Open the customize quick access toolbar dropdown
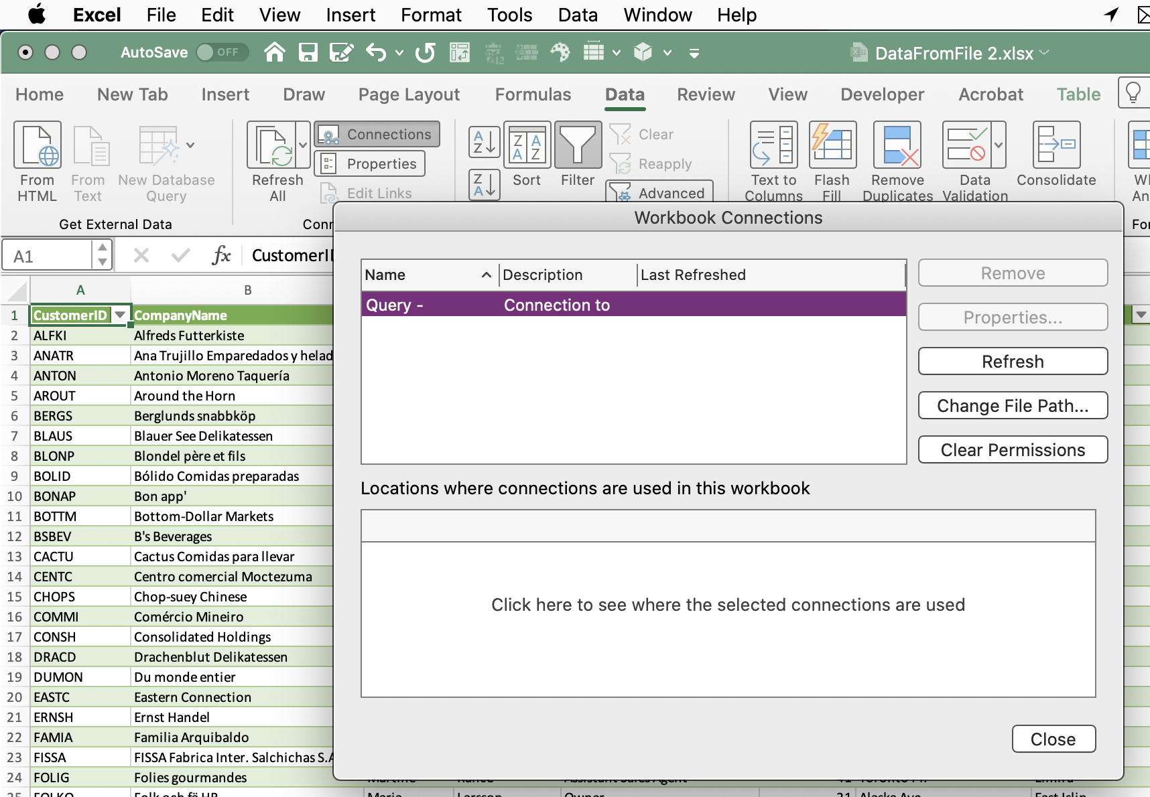The height and width of the screenshot is (797, 1150). click(x=694, y=53)
